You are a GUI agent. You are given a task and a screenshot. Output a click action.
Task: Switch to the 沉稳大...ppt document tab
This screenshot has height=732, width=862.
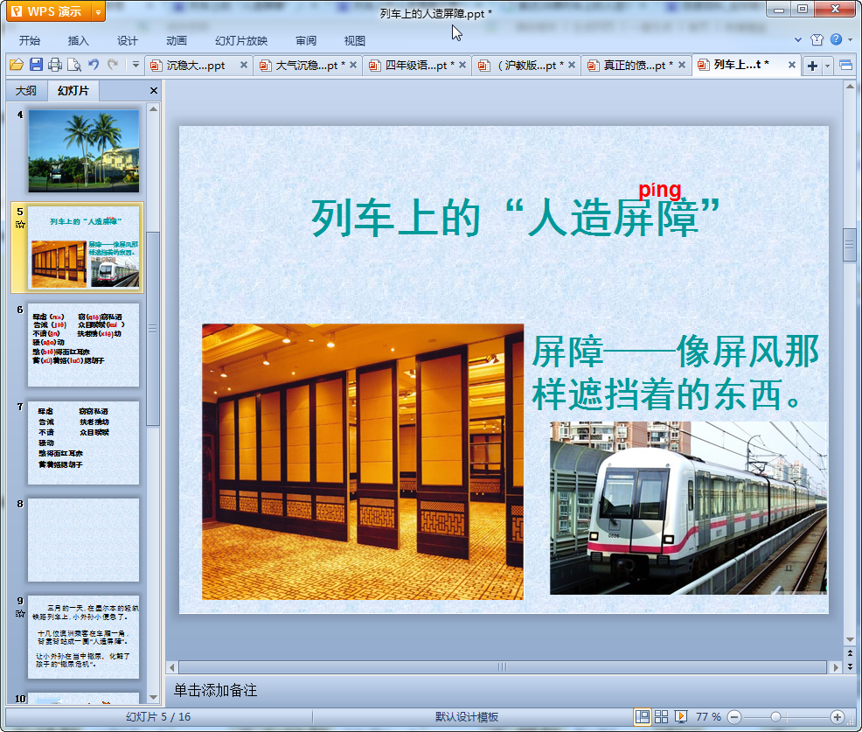pos(195,66)
